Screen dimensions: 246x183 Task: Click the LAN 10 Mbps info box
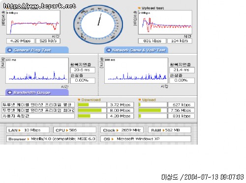point(28,130)
